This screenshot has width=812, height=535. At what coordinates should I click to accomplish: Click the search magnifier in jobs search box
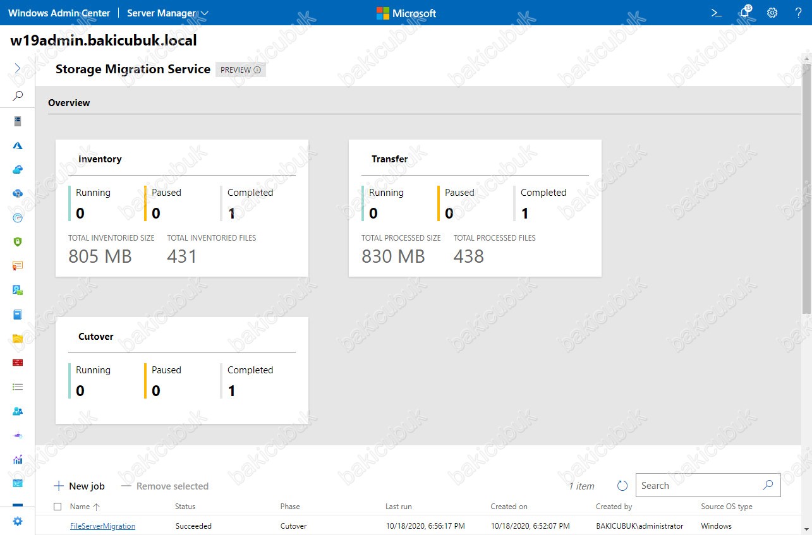pos(768,485)
